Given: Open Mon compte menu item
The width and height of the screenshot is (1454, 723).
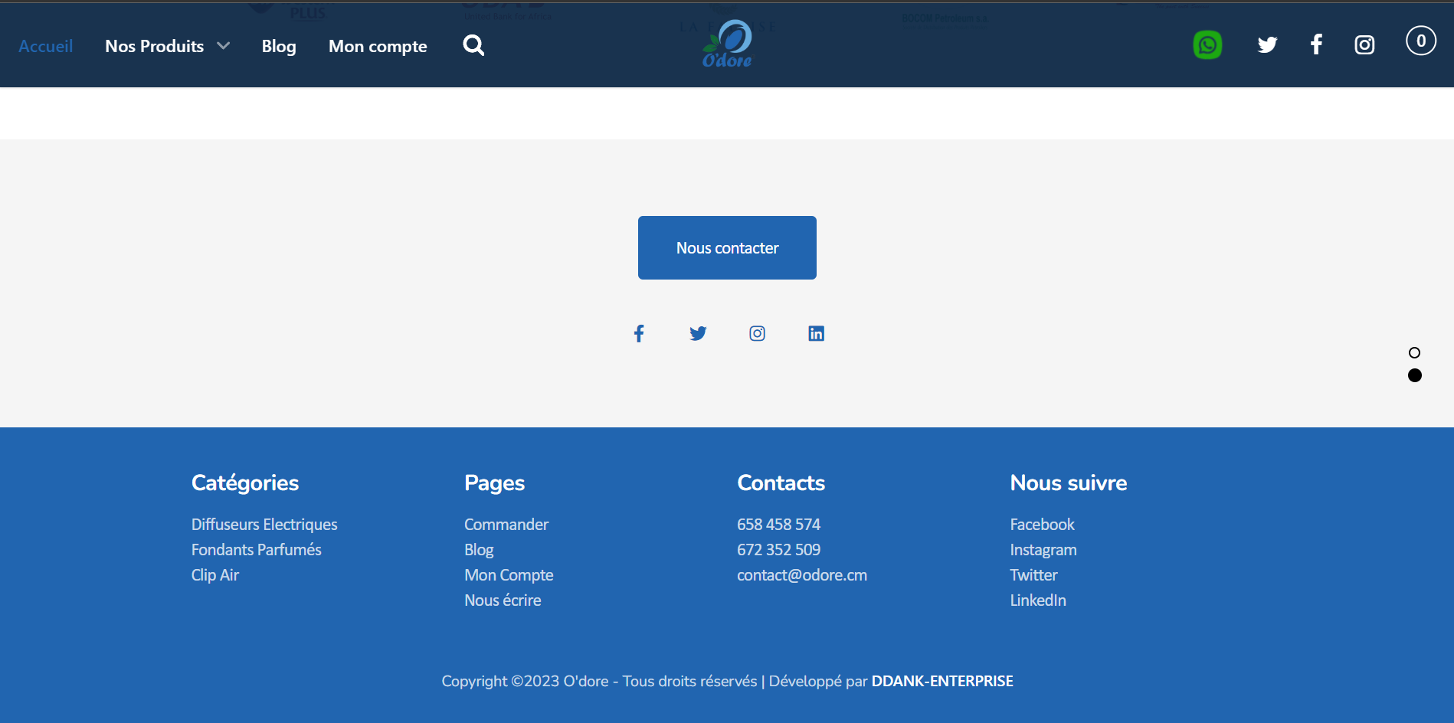Looking at the screenshot, I should tap(378, 46).
